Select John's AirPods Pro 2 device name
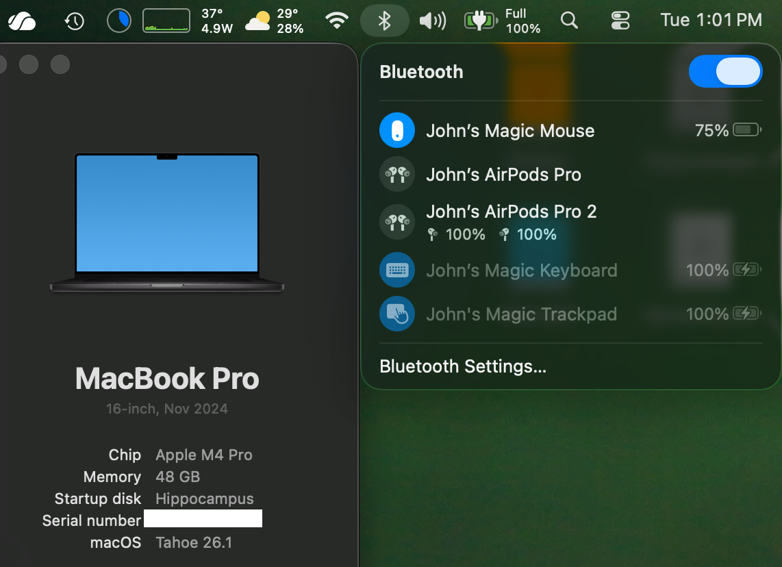Image resolution: width=782 pixels, height=567 pixels. 512,212
